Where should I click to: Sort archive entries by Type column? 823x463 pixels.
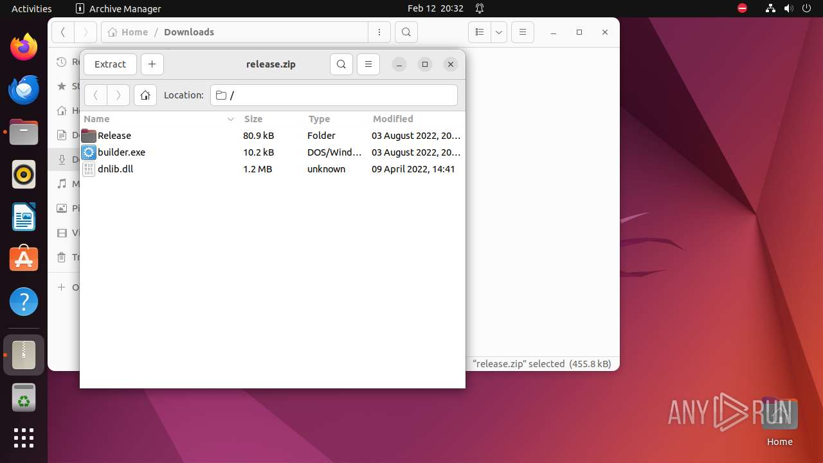click(x=336, y=119)
